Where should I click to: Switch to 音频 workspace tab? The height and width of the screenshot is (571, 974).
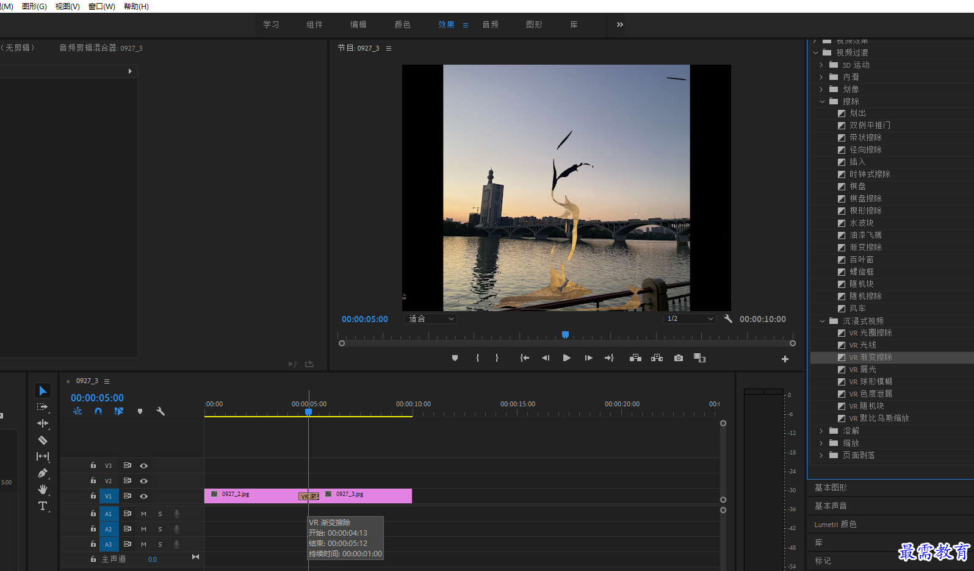click(490, 24)
